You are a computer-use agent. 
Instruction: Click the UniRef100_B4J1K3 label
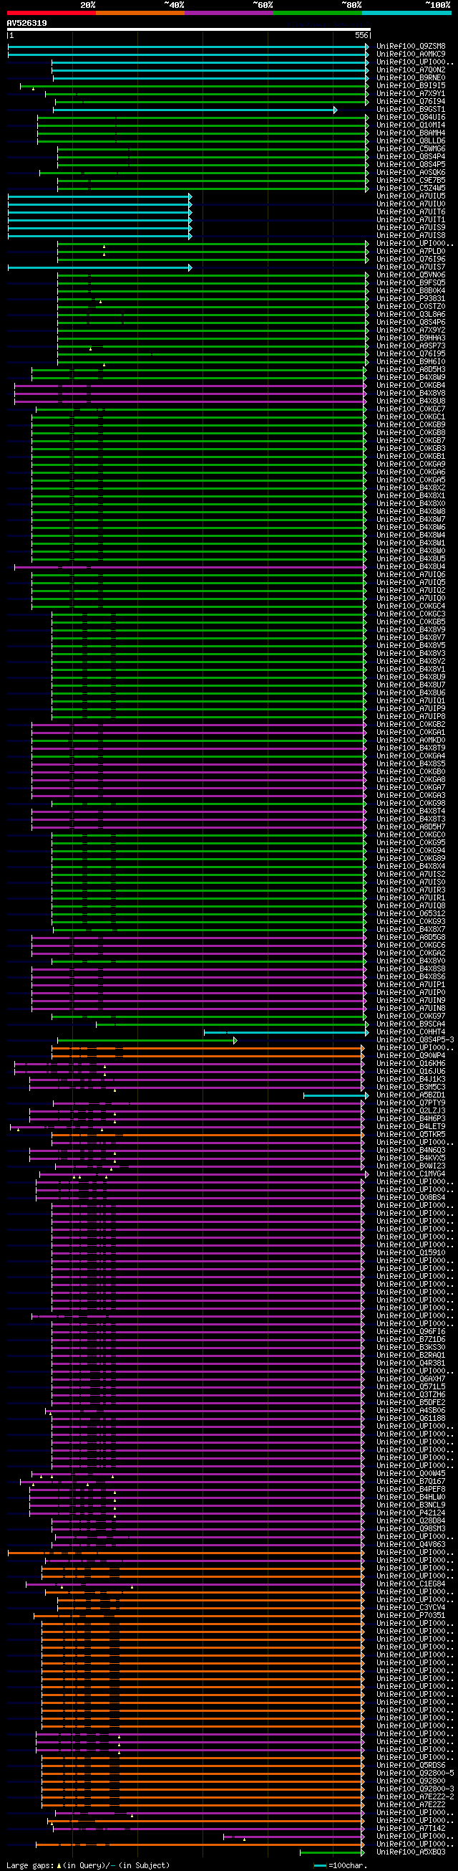point(411,1080)
